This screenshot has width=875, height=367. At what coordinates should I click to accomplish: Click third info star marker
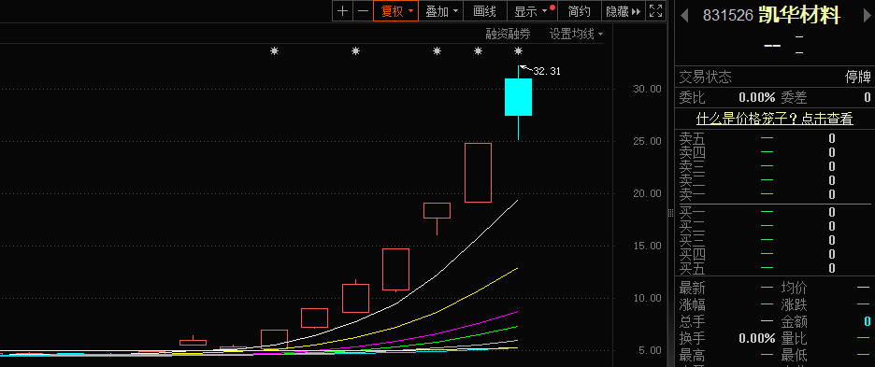(437, 51)
